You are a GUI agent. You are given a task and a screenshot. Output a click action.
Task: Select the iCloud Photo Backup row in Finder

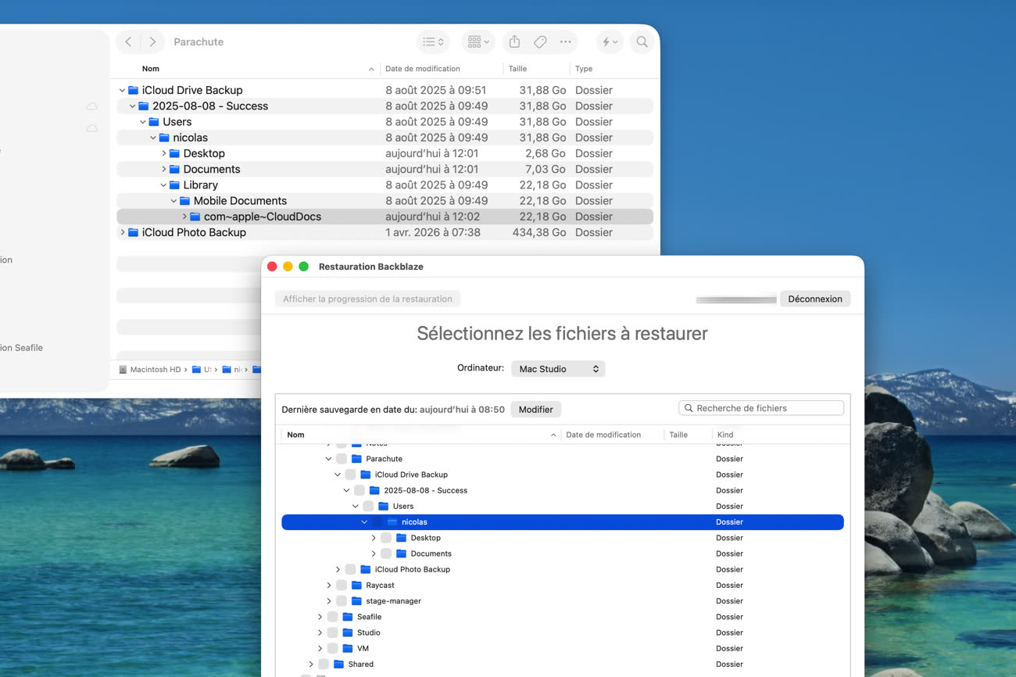click(385, 232)
